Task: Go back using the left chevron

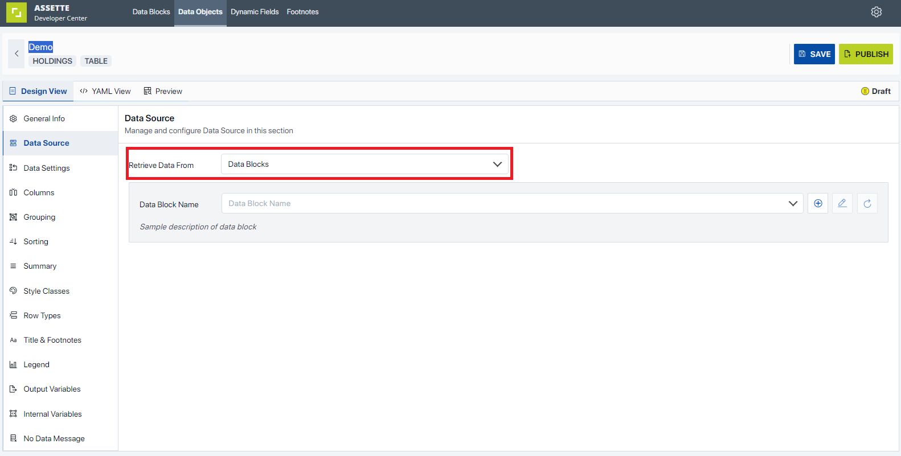Action: pos(17,54)
